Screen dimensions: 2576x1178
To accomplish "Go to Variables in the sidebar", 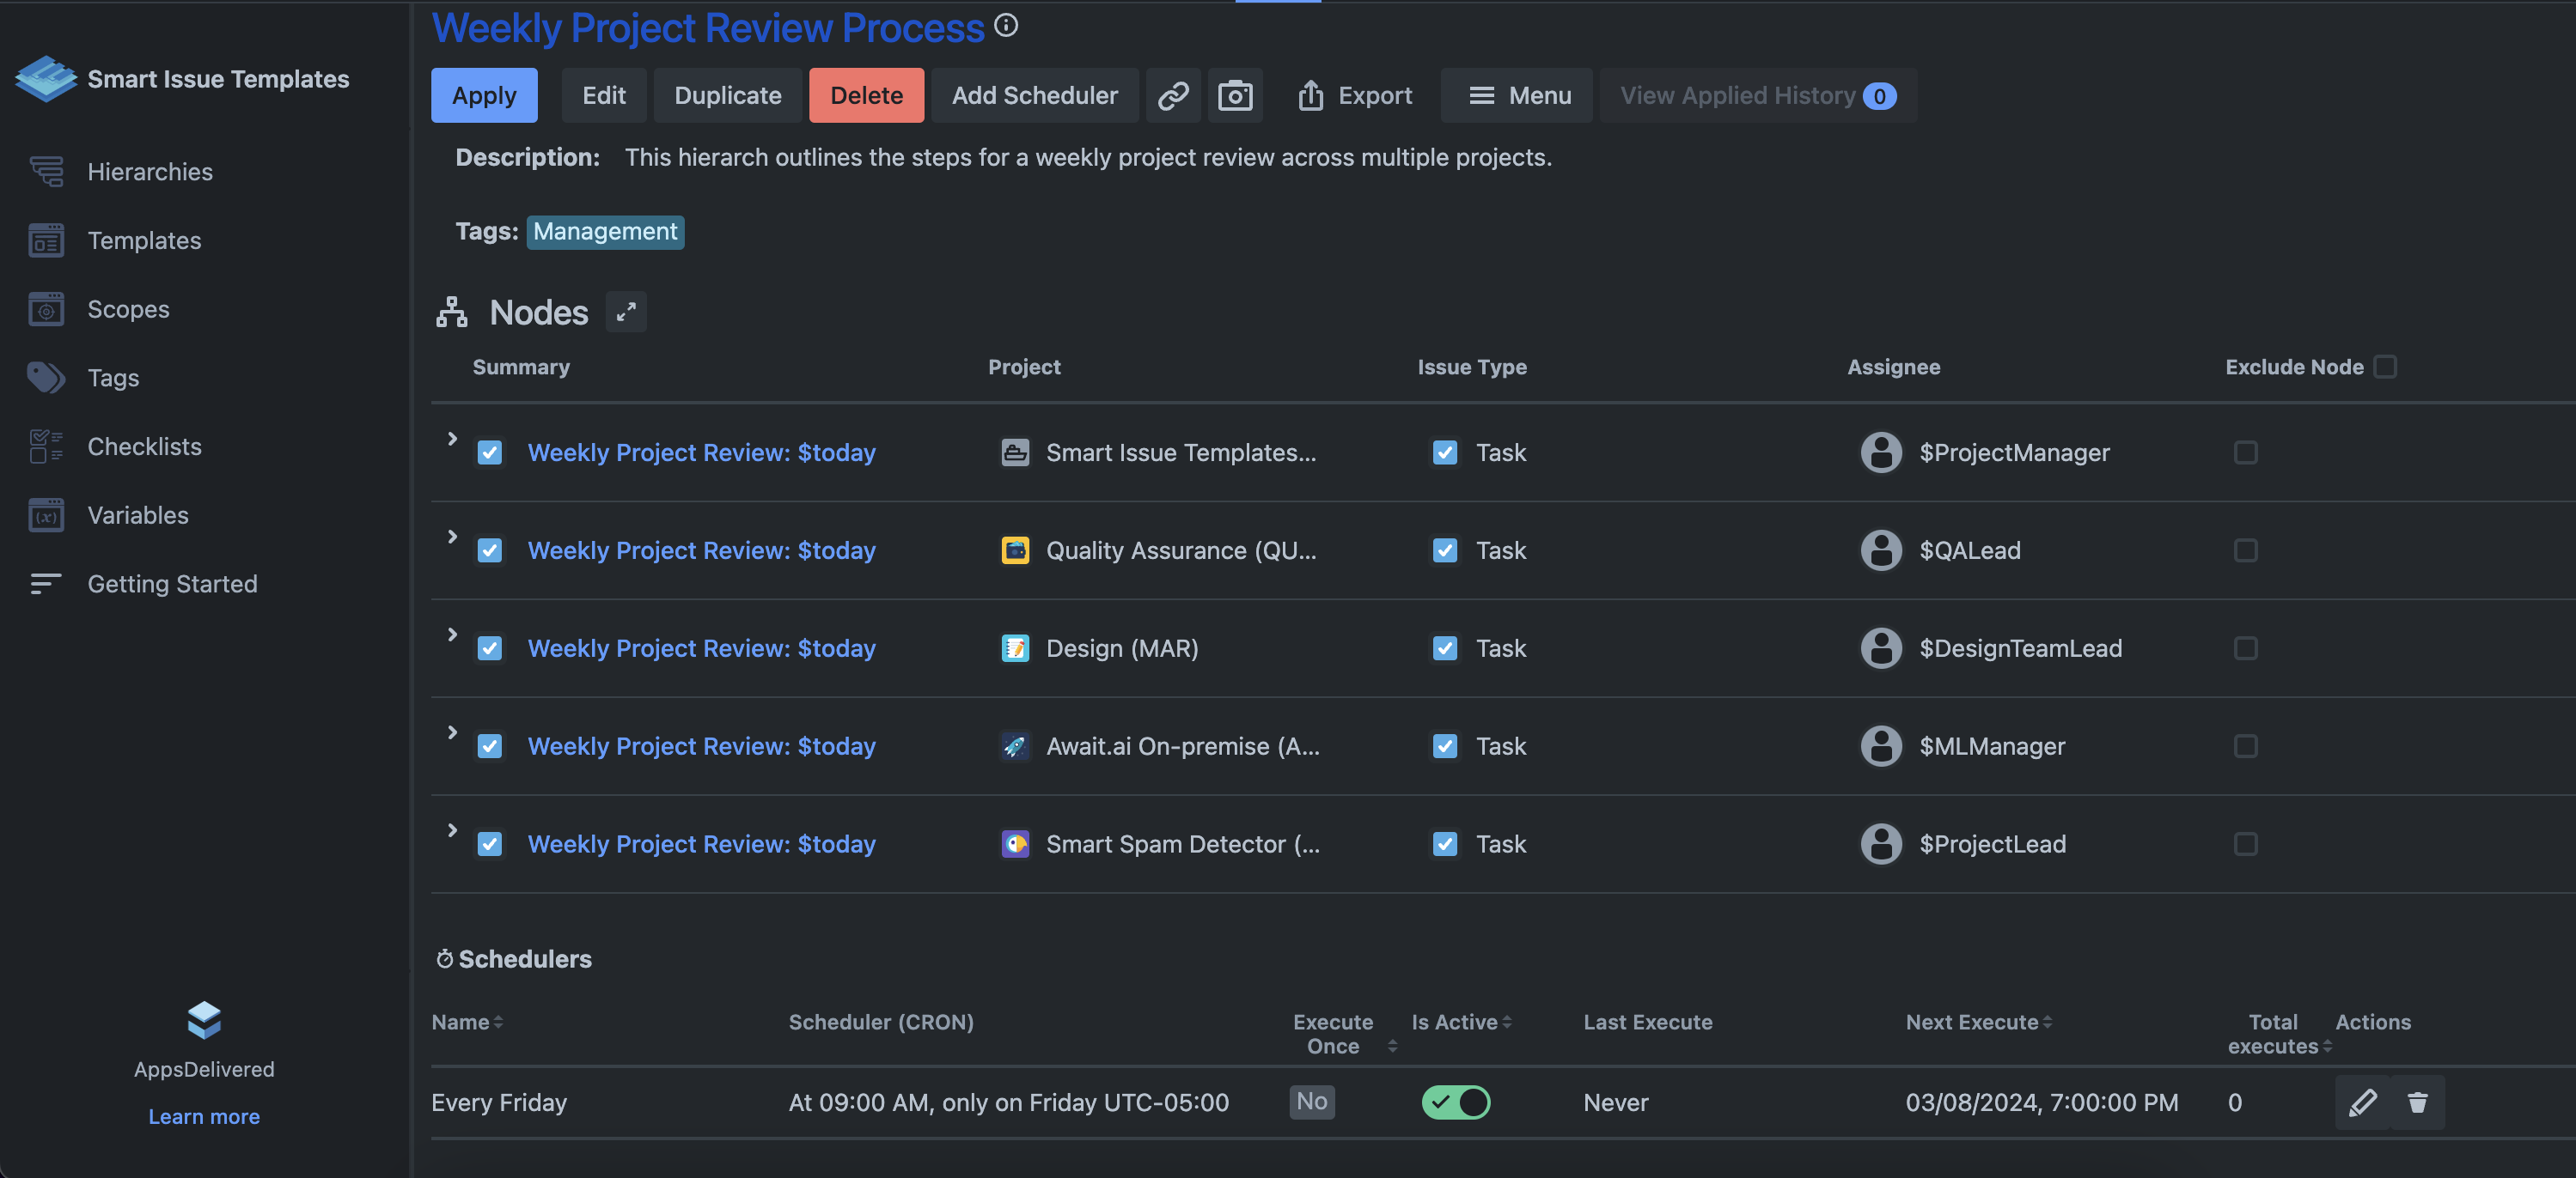I will tap(138, 515).
